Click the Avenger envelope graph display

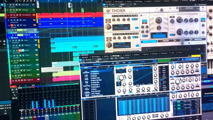(143, 76)
